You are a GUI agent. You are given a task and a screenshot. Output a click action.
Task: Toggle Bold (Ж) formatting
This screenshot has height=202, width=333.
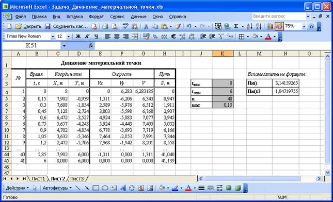78,37
